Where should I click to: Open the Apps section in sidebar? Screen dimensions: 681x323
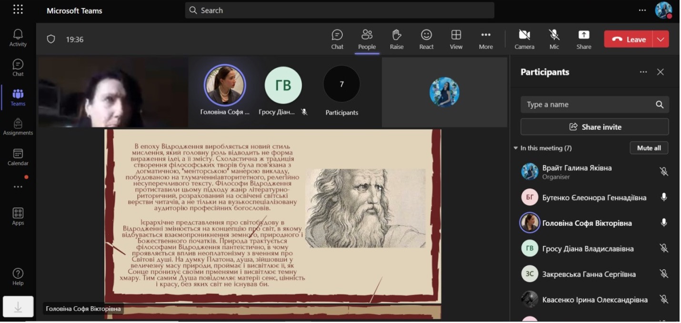click(x=18, y=216)
